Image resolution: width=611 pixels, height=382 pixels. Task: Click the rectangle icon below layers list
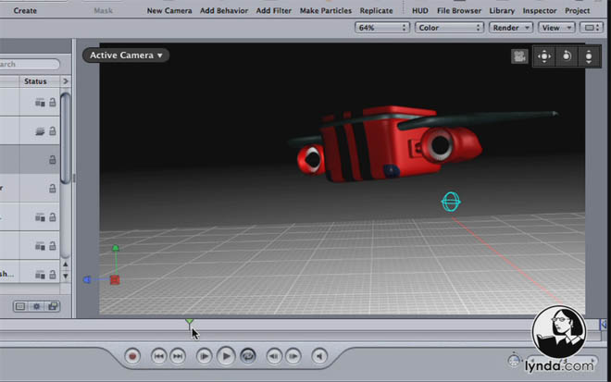[19, 306]
